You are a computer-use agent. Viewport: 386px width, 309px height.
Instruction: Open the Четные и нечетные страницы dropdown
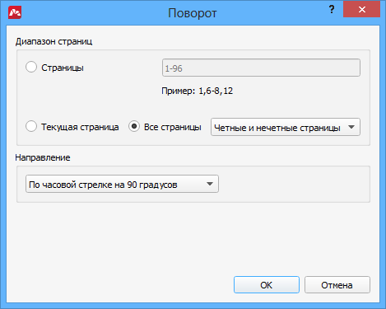tap(286, 127)
